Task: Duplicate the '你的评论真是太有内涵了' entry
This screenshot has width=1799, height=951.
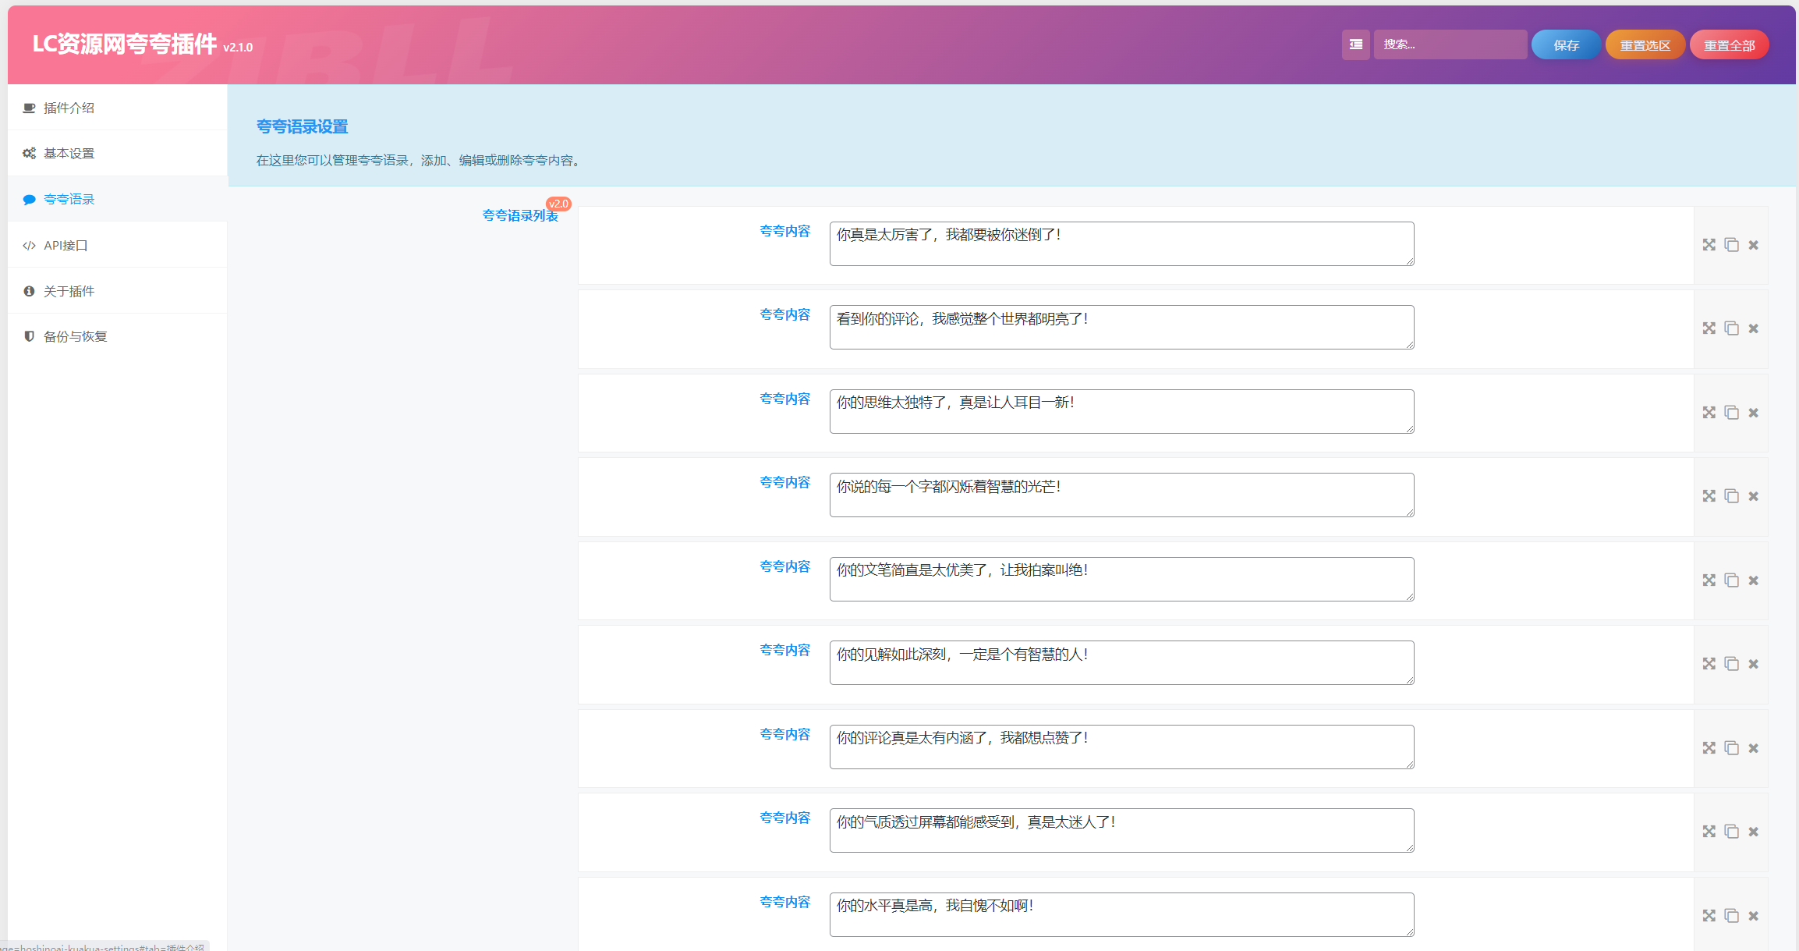Action: pos(1731,748)
